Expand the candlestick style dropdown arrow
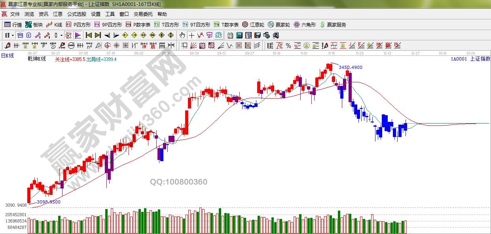The width and height of the screenshot is (491, 234). click(x=61, y=35)
